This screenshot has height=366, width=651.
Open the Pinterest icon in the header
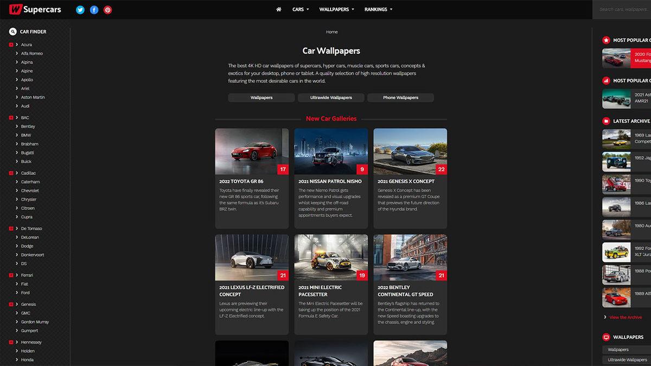point(107,9)
